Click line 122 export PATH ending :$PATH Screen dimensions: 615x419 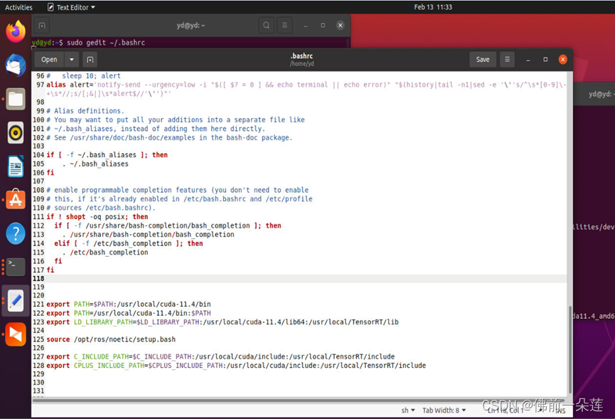pos(129,313)
